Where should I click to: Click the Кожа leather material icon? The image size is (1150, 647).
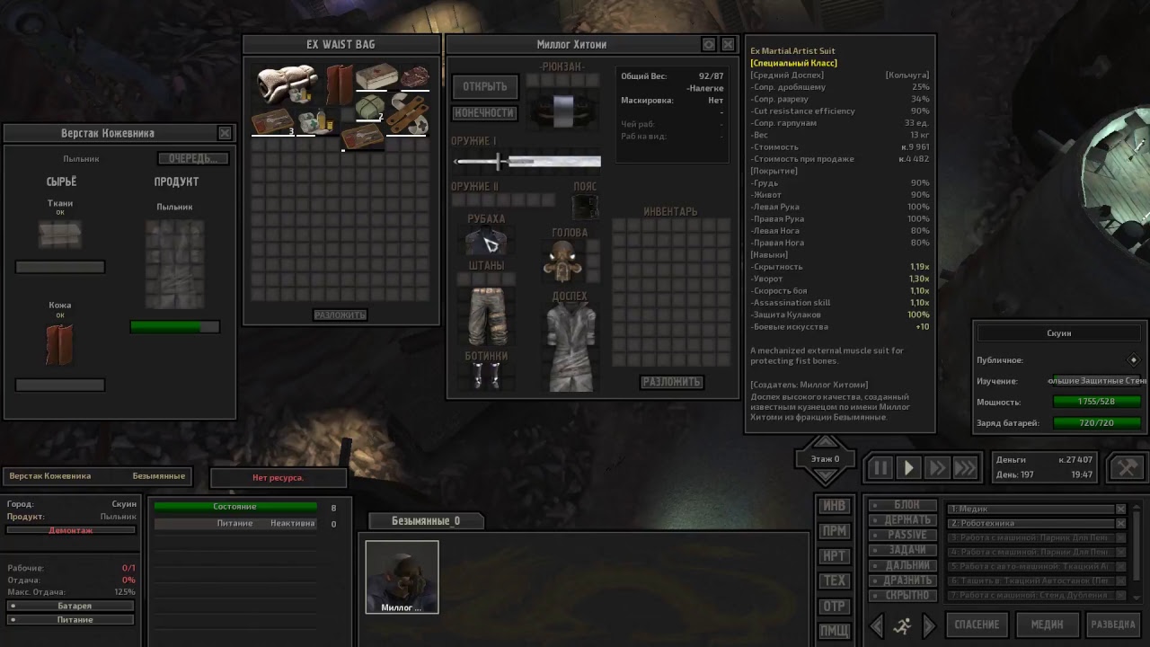[59, 343]
